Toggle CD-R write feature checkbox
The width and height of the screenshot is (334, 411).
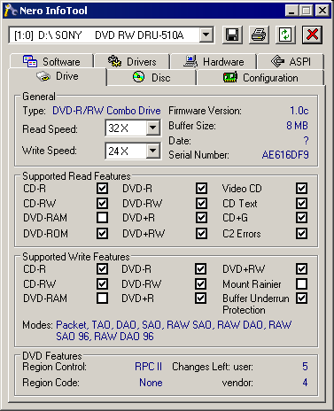tap(102, 269)
